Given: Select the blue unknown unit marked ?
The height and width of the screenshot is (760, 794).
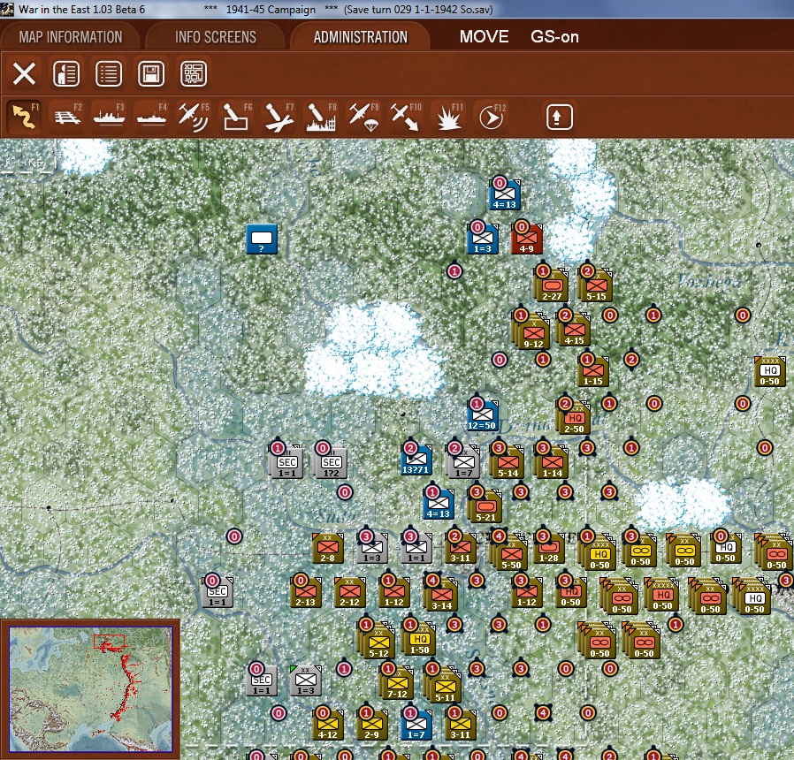Looking at the screenshot, I should pyautogui.click(x=262, y=239).
